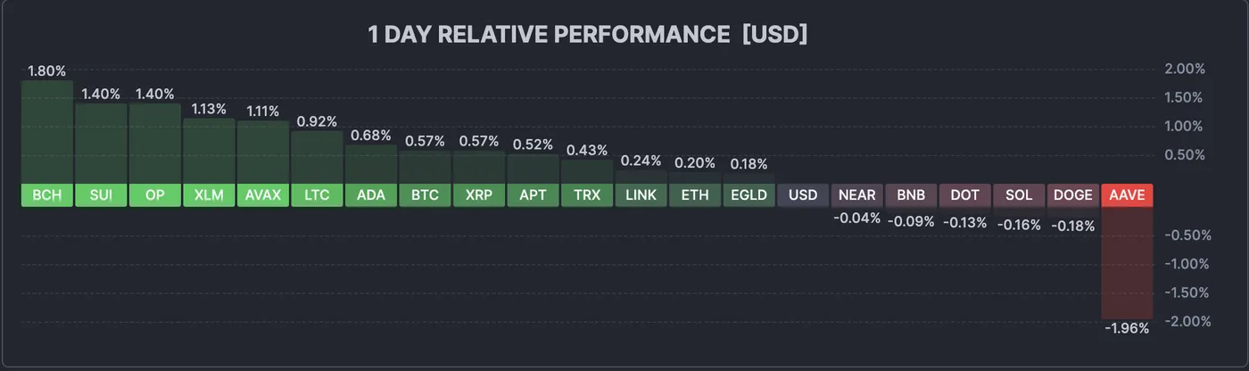Select the DOGE ticker label
1249x371 pixels.
(x=1073, y=195)
